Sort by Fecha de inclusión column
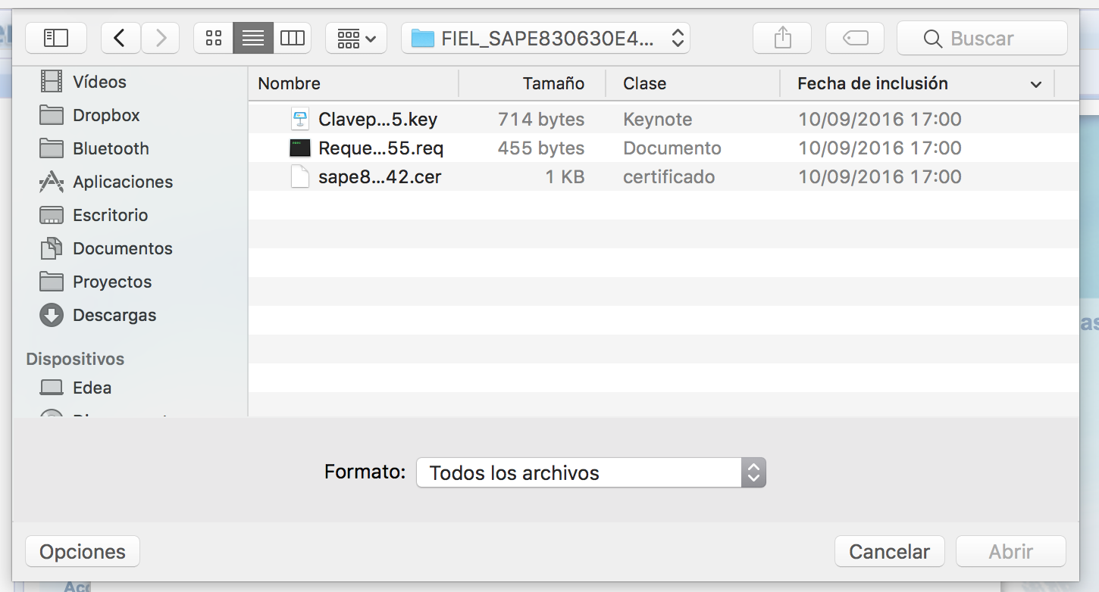This screenshot has width=1099, height=592. point(872,83)
